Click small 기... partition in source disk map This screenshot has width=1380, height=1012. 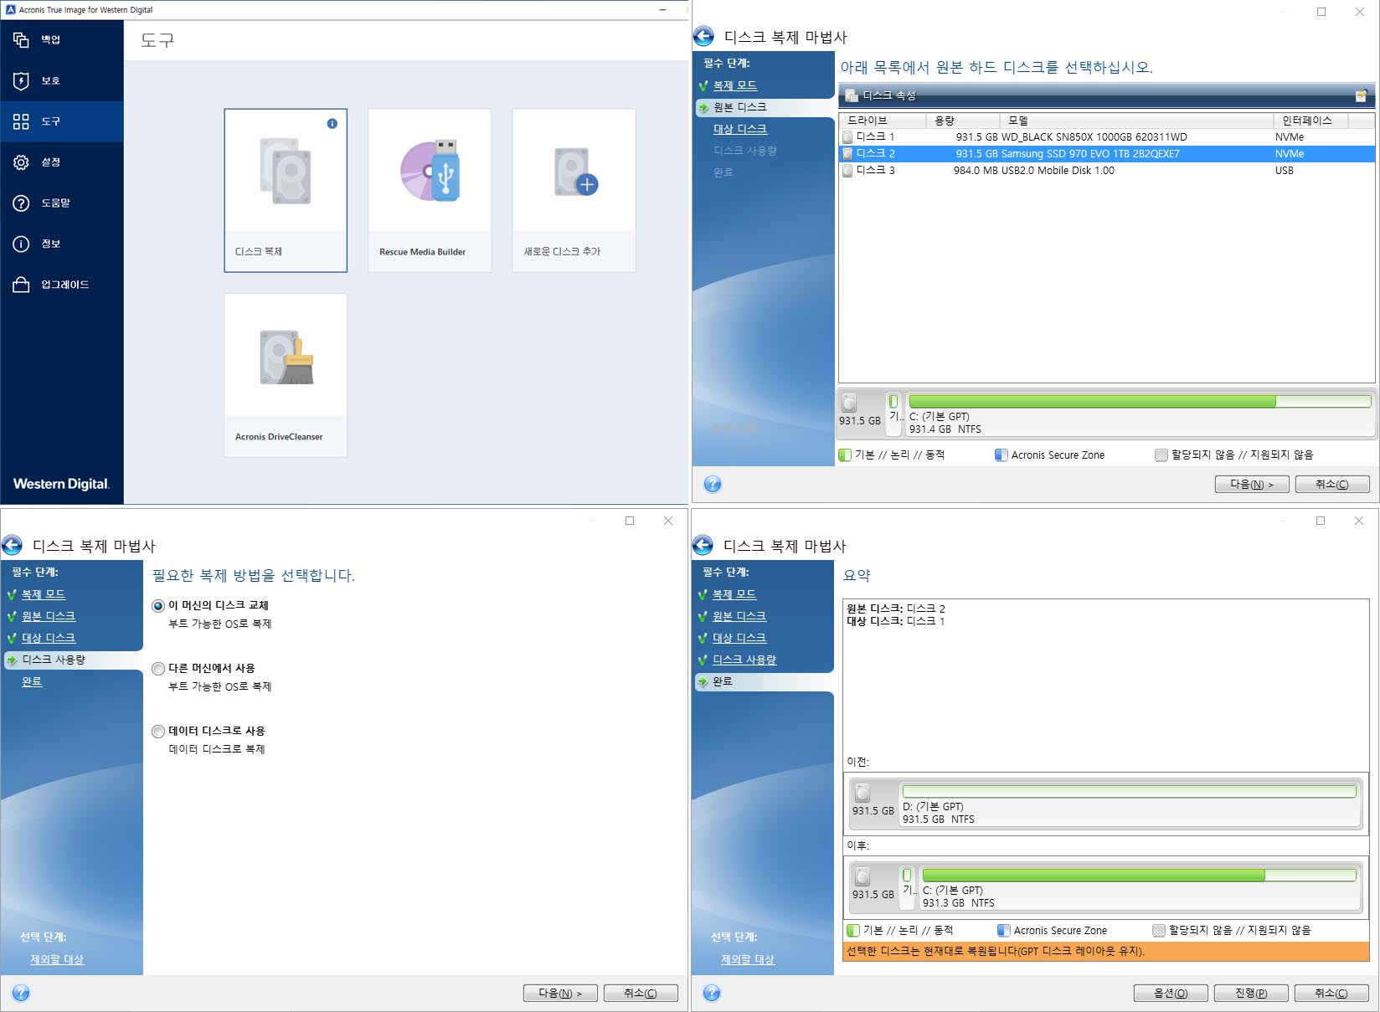click(x=894, y=414)
